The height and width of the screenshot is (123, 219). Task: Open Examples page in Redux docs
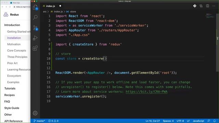[13, 82]
